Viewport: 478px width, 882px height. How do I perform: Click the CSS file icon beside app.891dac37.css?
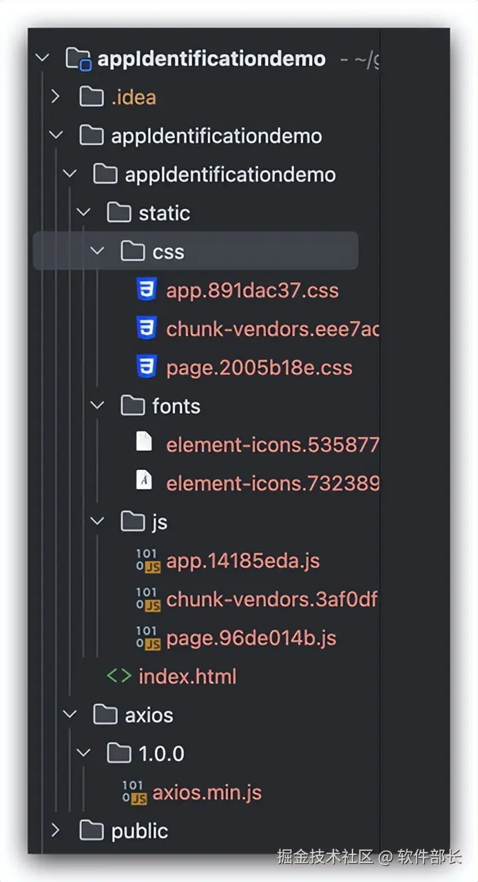[146, 291]
